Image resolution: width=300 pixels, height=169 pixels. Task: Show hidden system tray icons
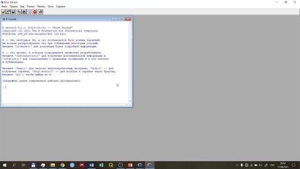(x=237, y=165)
